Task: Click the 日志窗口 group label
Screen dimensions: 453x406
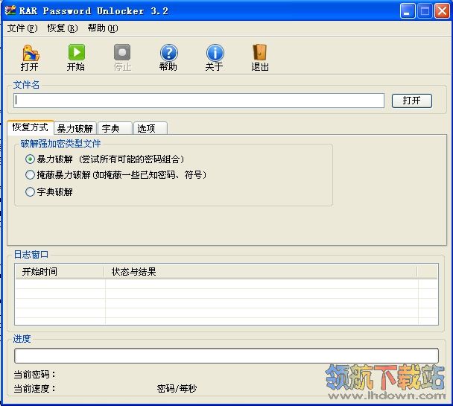Action: (31, 254)
